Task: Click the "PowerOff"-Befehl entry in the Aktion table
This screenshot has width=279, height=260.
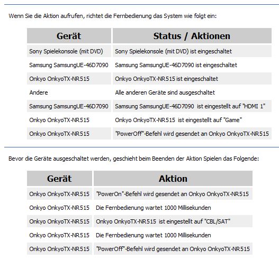Action: click(x=173, y=249)
